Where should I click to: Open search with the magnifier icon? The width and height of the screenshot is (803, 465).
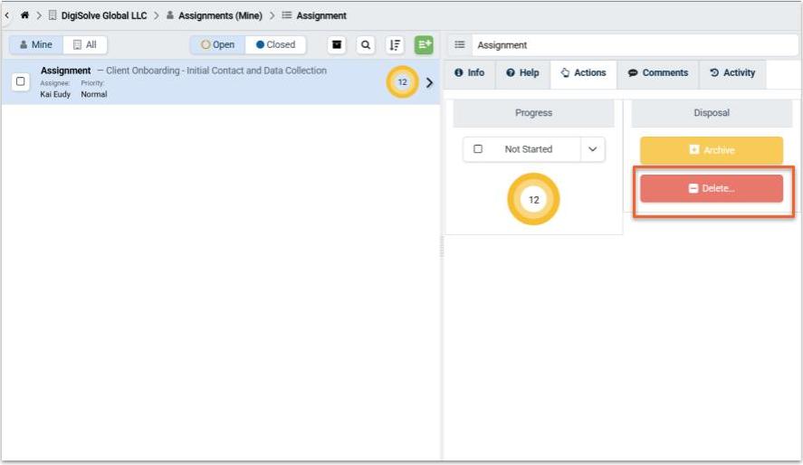pos(366,45)
